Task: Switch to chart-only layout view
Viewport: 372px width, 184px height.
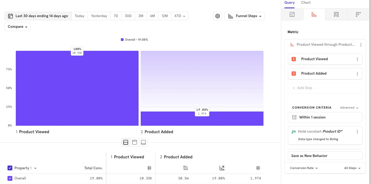Action: [x=135, y=142]
